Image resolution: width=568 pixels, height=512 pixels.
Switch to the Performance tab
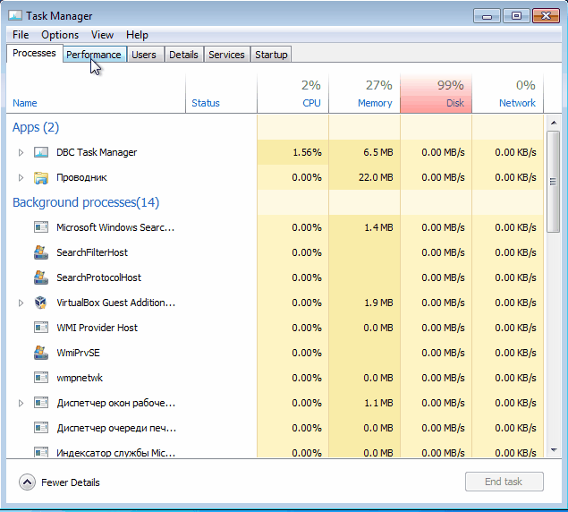coord(95,55)
